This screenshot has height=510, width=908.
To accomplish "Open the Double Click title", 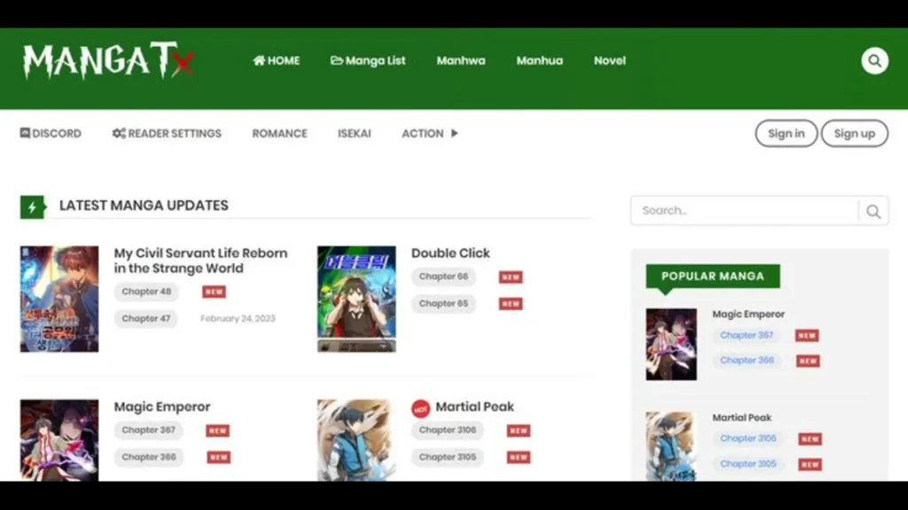I will [x=450, y=253].
